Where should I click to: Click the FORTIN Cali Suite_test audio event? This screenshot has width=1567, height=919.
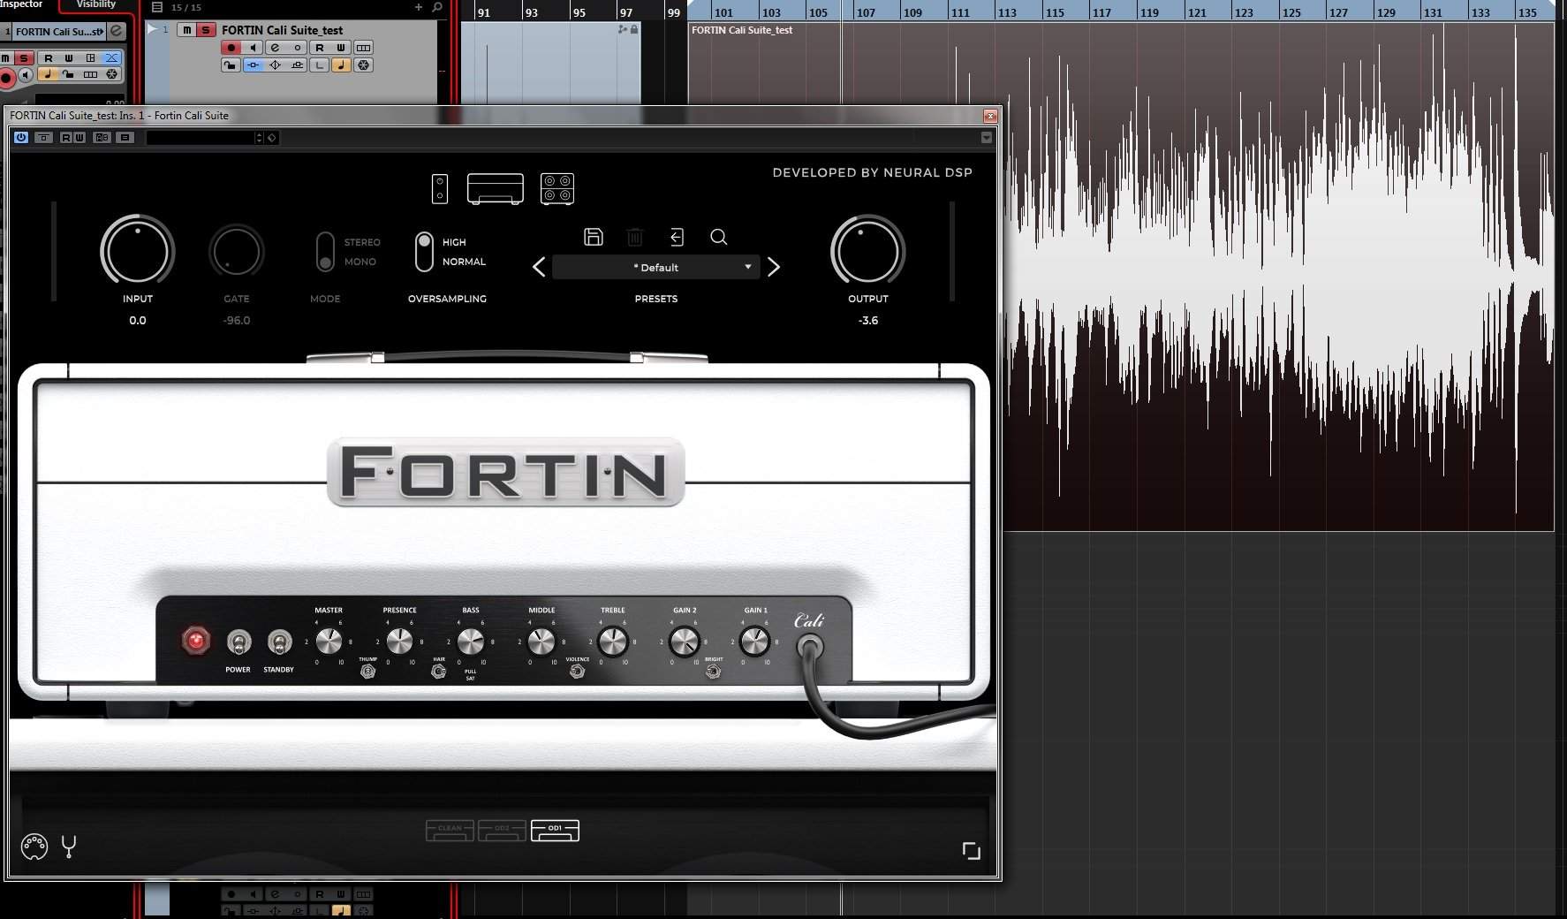(x=1121, y=276)
